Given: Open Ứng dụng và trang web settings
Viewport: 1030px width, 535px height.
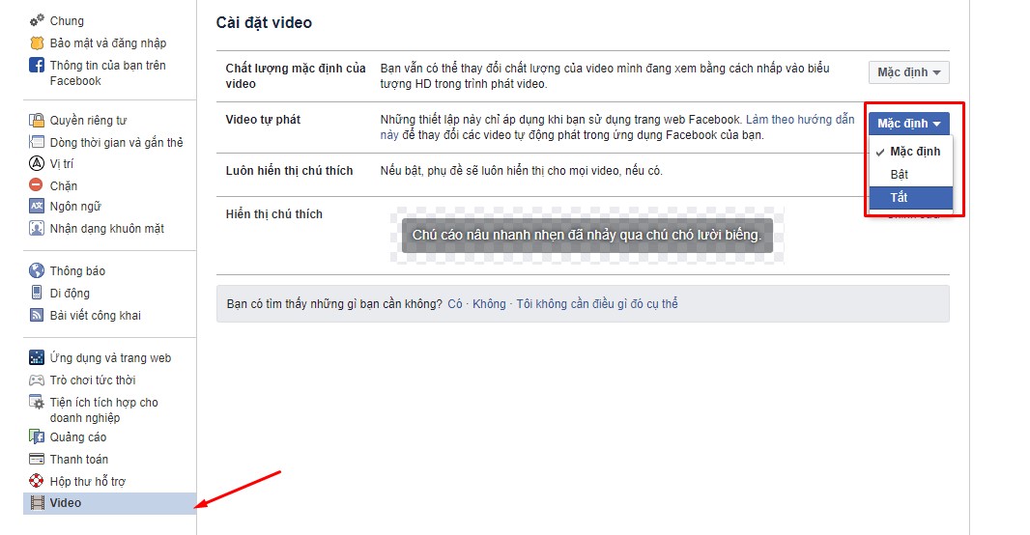Looking at the screenshot, I should click(x=110, y=358).
